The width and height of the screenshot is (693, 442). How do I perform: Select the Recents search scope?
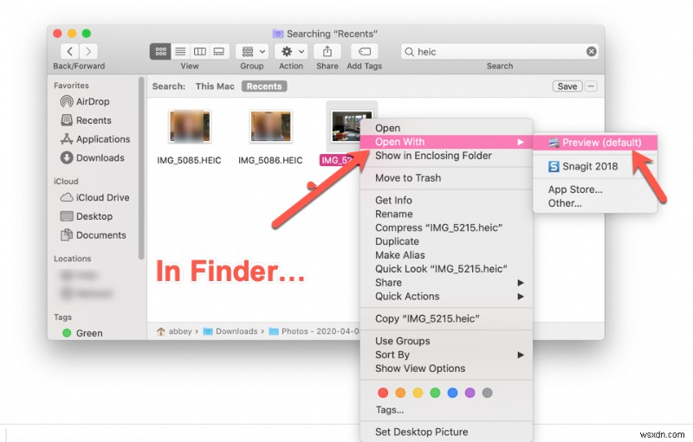point(264,86)
